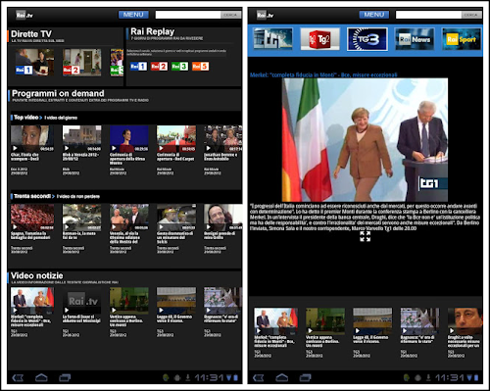
Task: Switch to the Rai News channel tab
Action: 415,39
